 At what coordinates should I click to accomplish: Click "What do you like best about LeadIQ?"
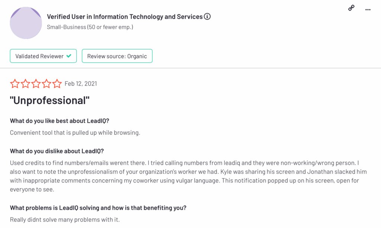(60, 121)
